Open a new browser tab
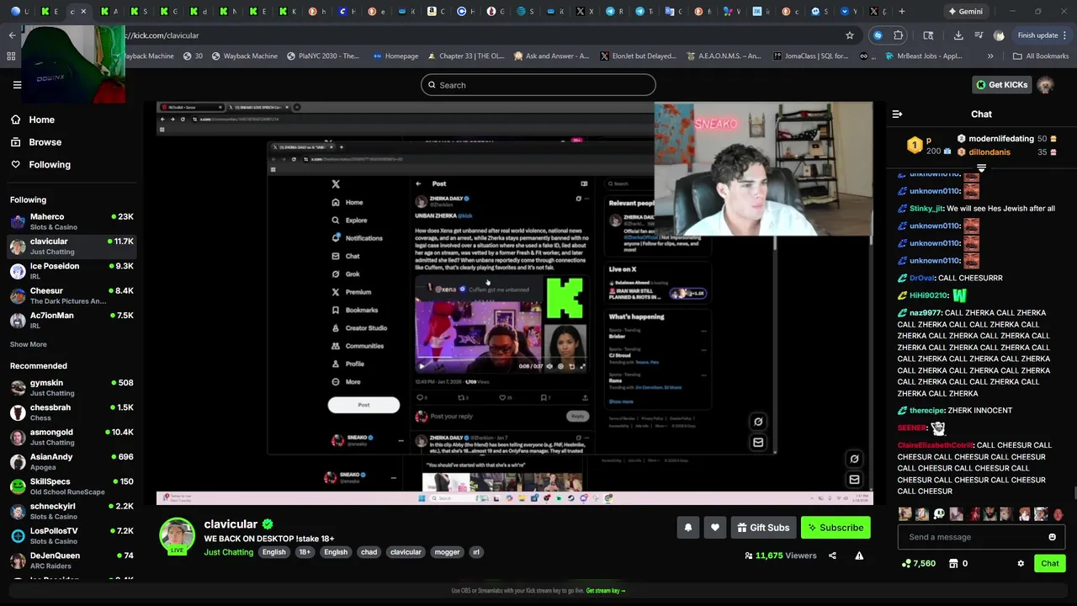This screenshot has width=1077, height=606. 902,12
